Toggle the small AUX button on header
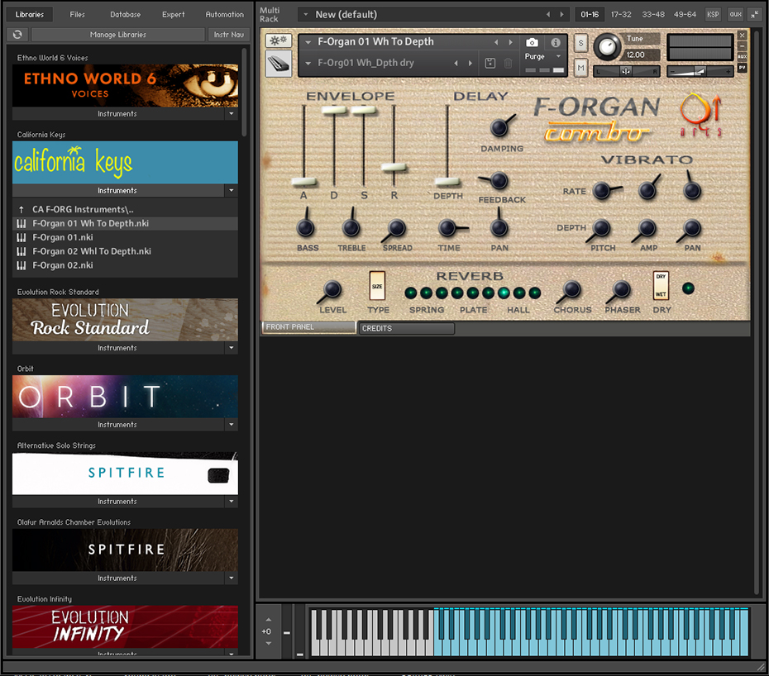769x676 pixels. [742, 56]
